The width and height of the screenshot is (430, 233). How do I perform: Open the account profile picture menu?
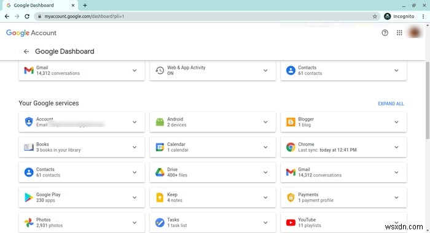click(x=415, y=32)
